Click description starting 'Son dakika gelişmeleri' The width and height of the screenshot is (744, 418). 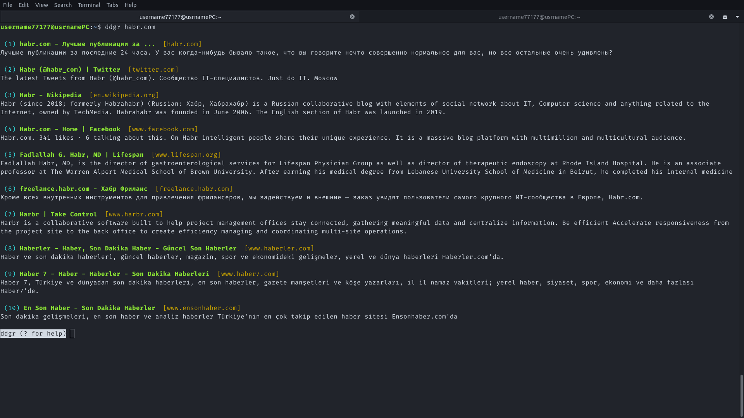coord(229,317)
